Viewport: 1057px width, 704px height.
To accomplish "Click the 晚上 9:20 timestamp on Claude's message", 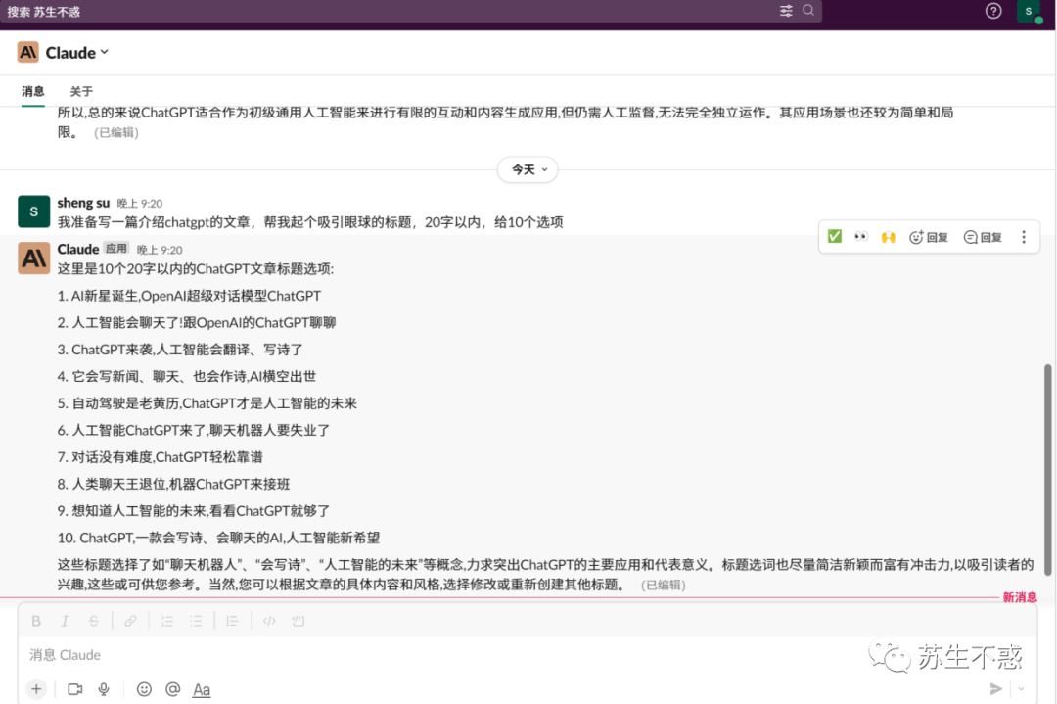I will pos(160,251).
